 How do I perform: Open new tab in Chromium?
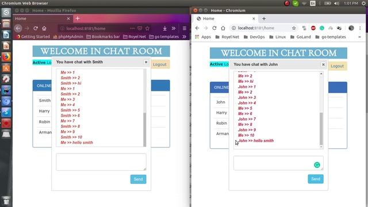264,18
